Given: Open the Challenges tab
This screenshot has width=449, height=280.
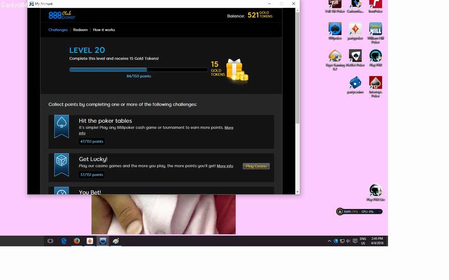Looking at the screenshot, I should [x=58, y=30].
